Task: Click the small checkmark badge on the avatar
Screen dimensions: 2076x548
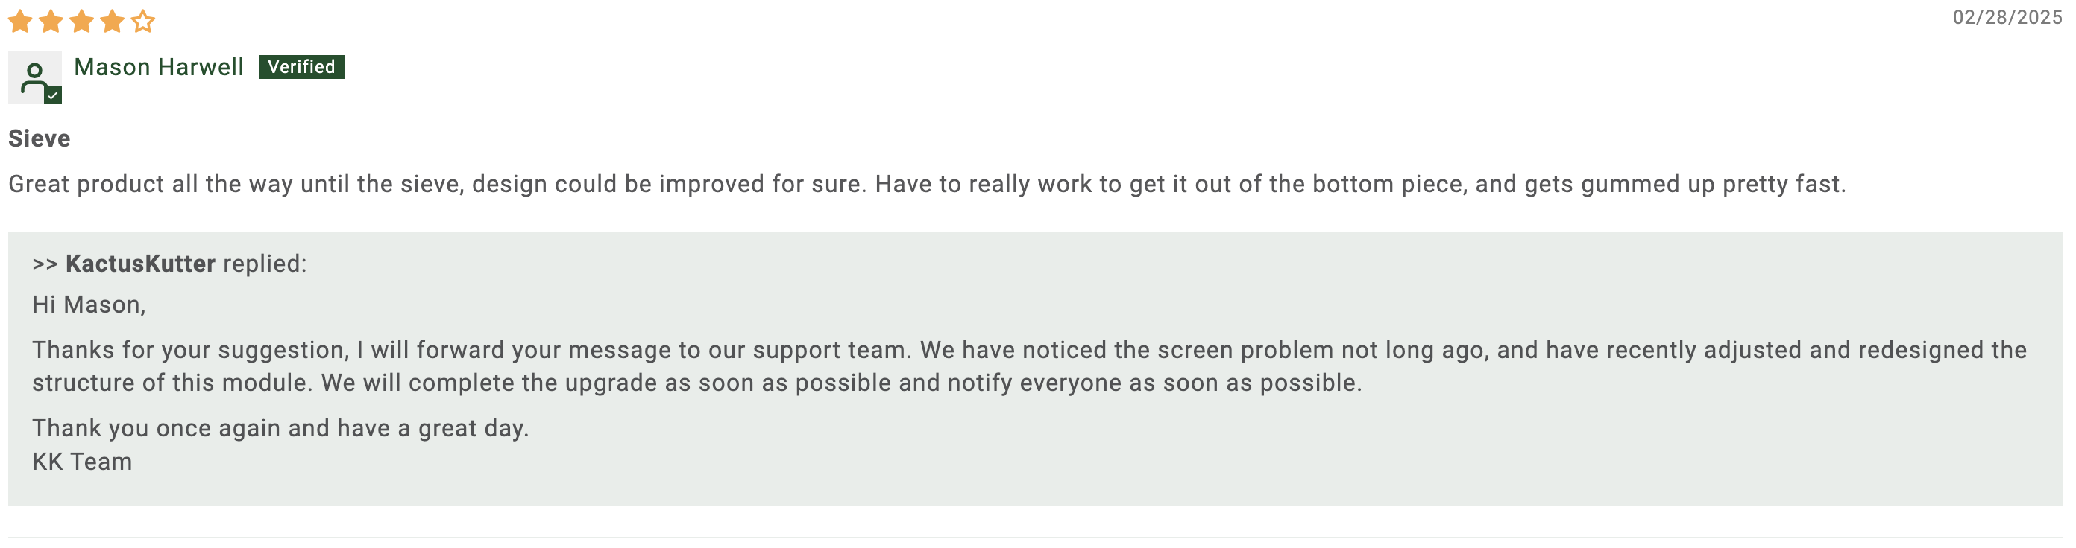Action: (x=53, y=96)
